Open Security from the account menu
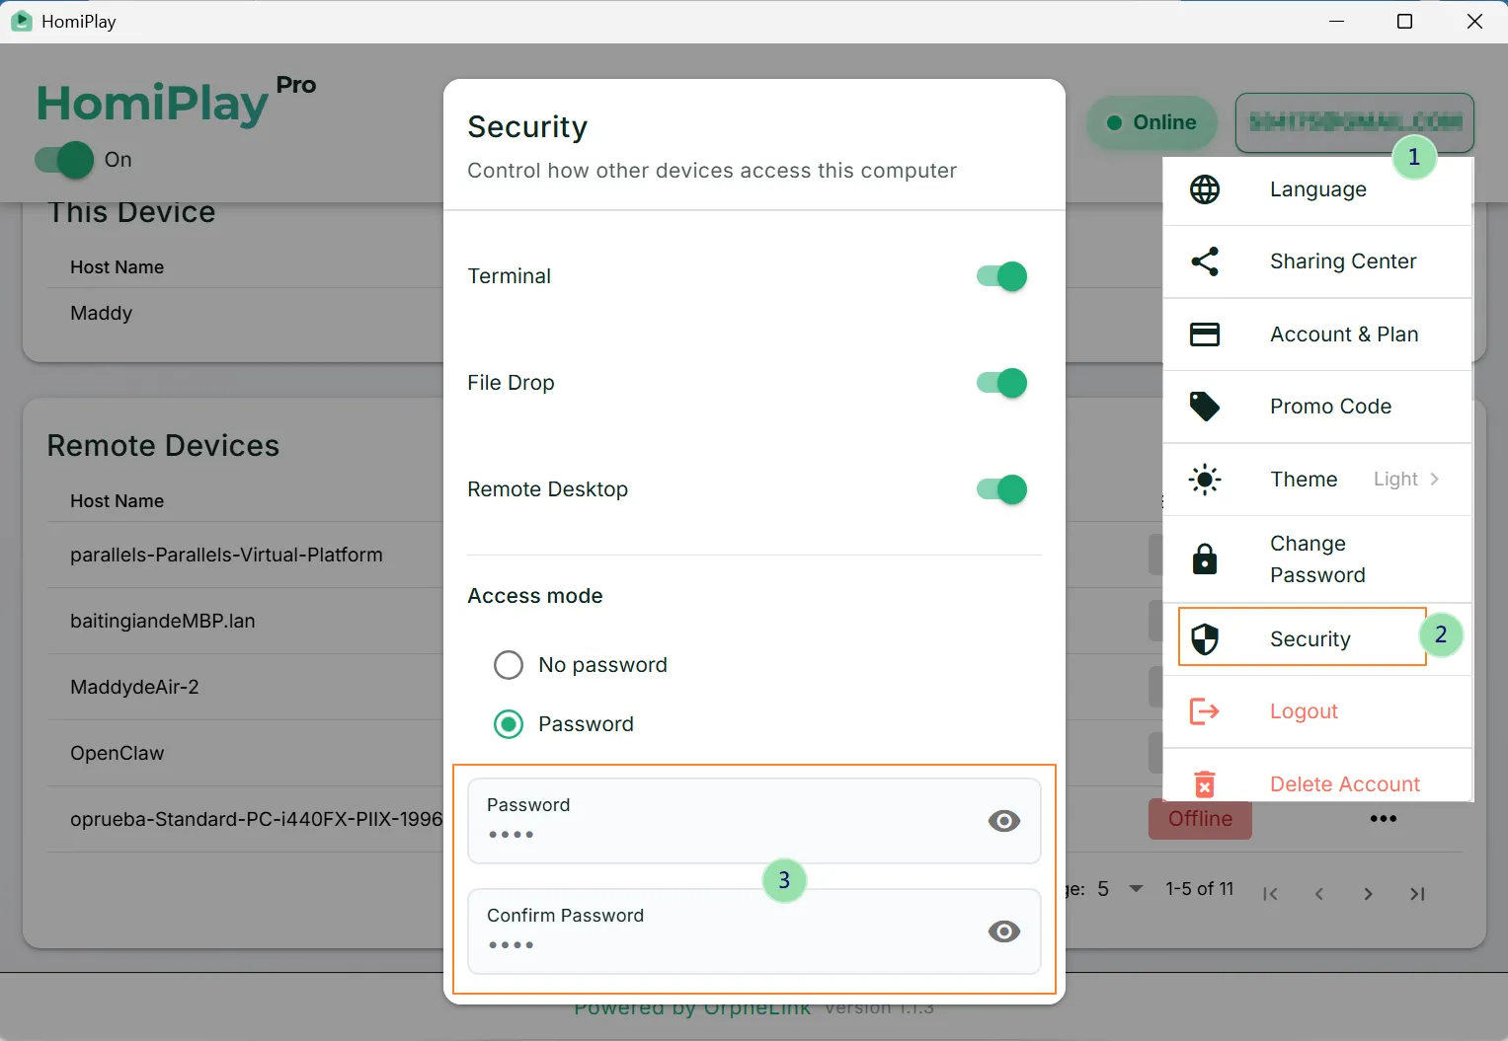Screen dimensions: 1508x1041 coord(1317,639)
